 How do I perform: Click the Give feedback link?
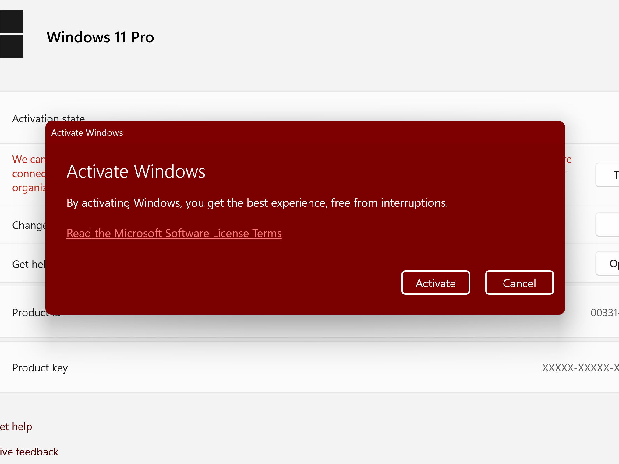tap(29, 452)
